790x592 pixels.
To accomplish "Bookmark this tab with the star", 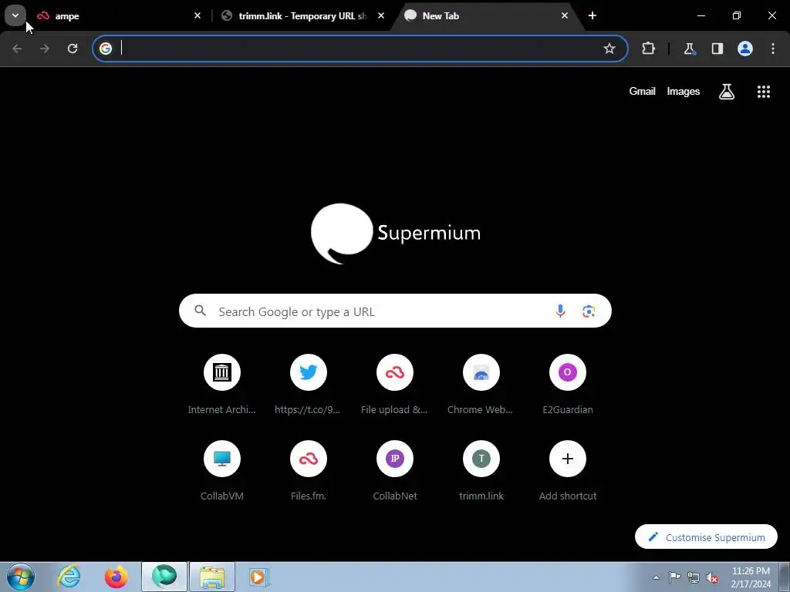I will [609, 49].
